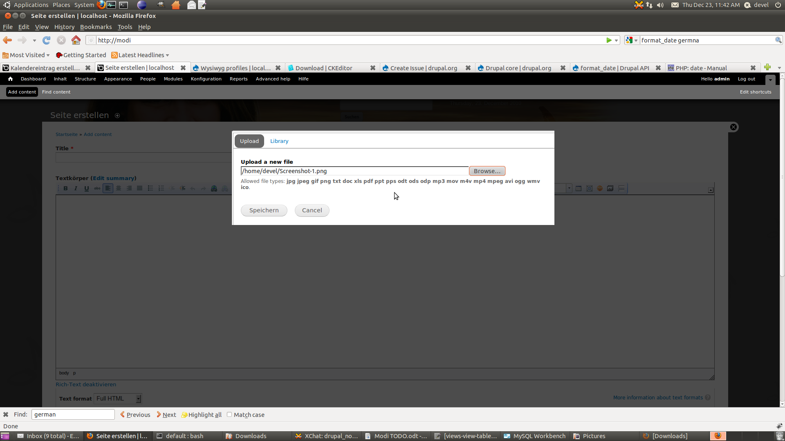Viewport: 785px width, 441px height.
Task: Apply italic formatting
Action: point(76,188)
